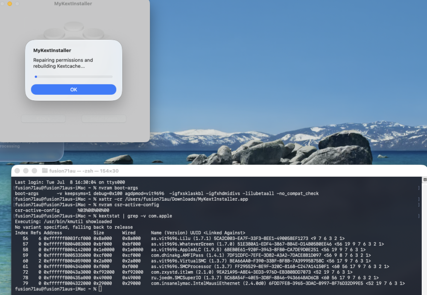Screen dimensions: 427x295
Task: Click the Size column header in kext list
Action: [x=99, y=233]
